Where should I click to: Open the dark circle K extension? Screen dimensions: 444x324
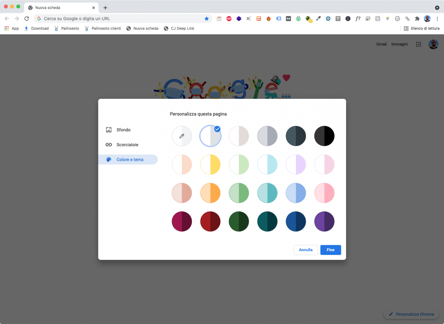(348, 19)
